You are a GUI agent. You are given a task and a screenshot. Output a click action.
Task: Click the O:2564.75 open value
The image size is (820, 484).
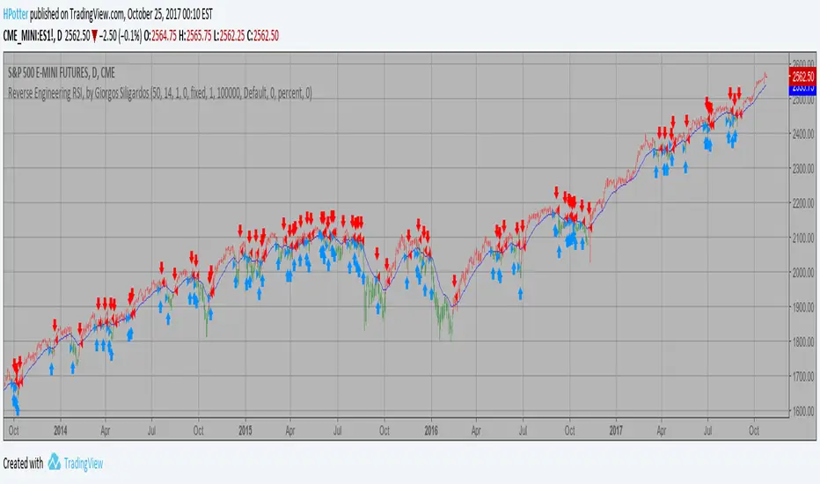160,36
